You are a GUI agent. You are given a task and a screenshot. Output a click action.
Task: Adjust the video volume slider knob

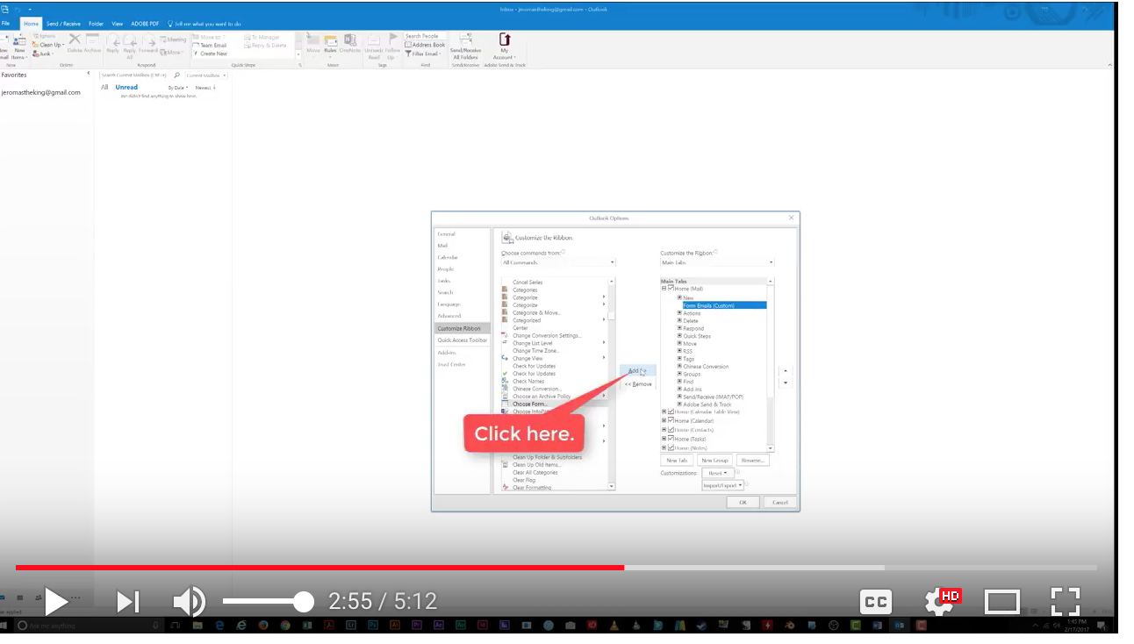pos(303,601)
